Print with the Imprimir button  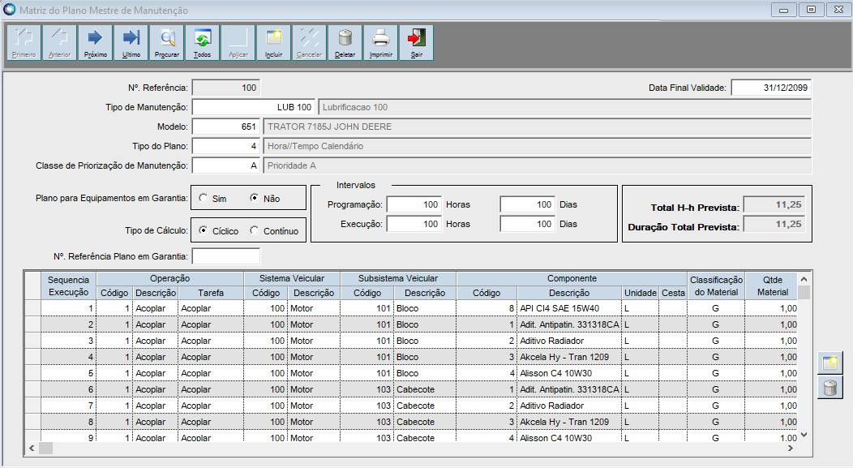(x=381, y=42)
